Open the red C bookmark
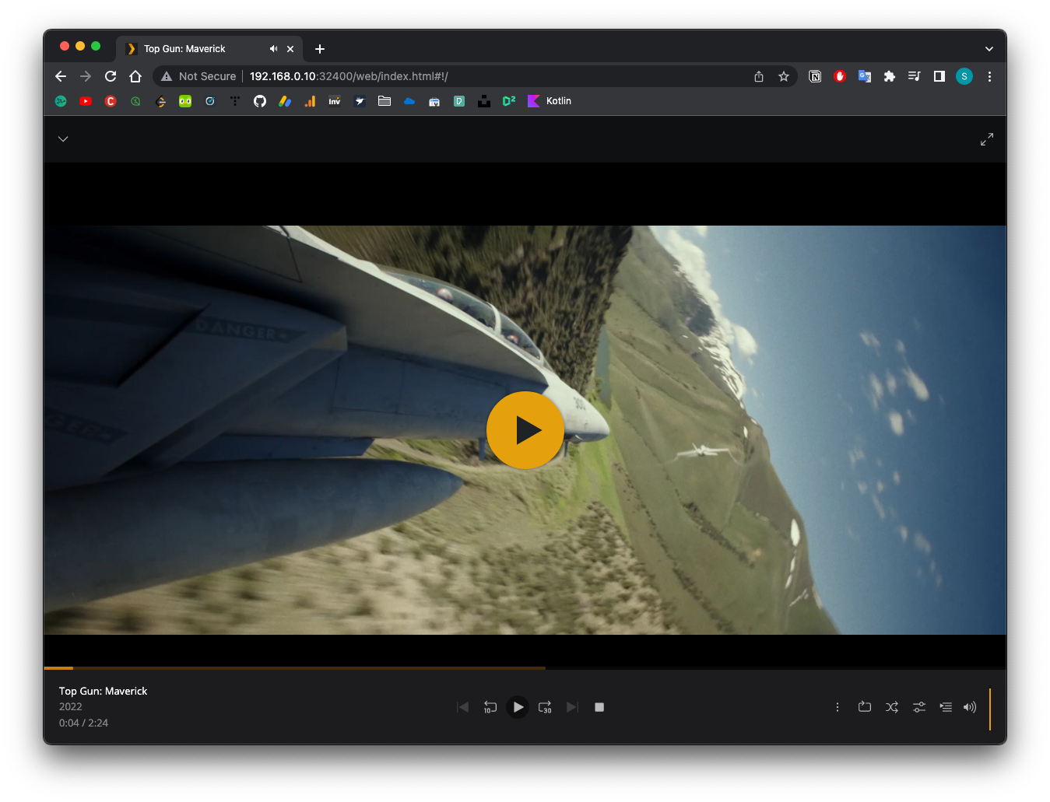The width and height of the screenshot is (1050, 802). [111, 101]
